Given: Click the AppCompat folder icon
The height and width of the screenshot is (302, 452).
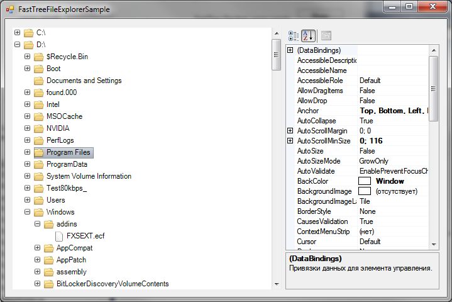Looking at the screenshot, I should pos(48,248).
